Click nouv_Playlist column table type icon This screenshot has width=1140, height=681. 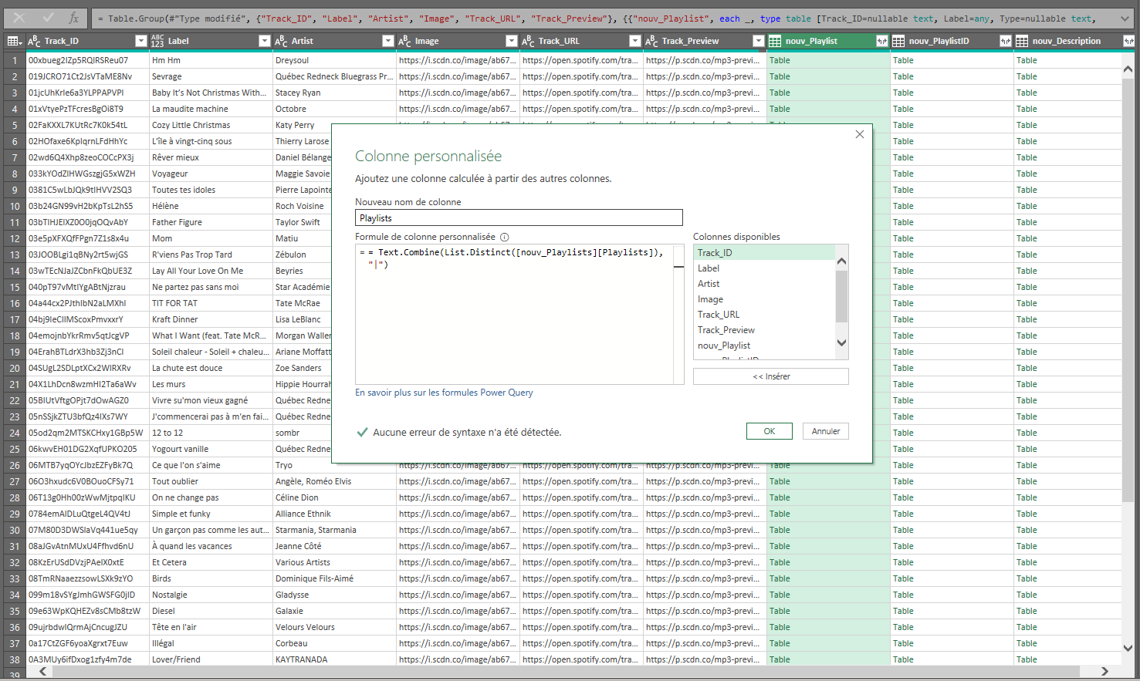coord(775,41)
